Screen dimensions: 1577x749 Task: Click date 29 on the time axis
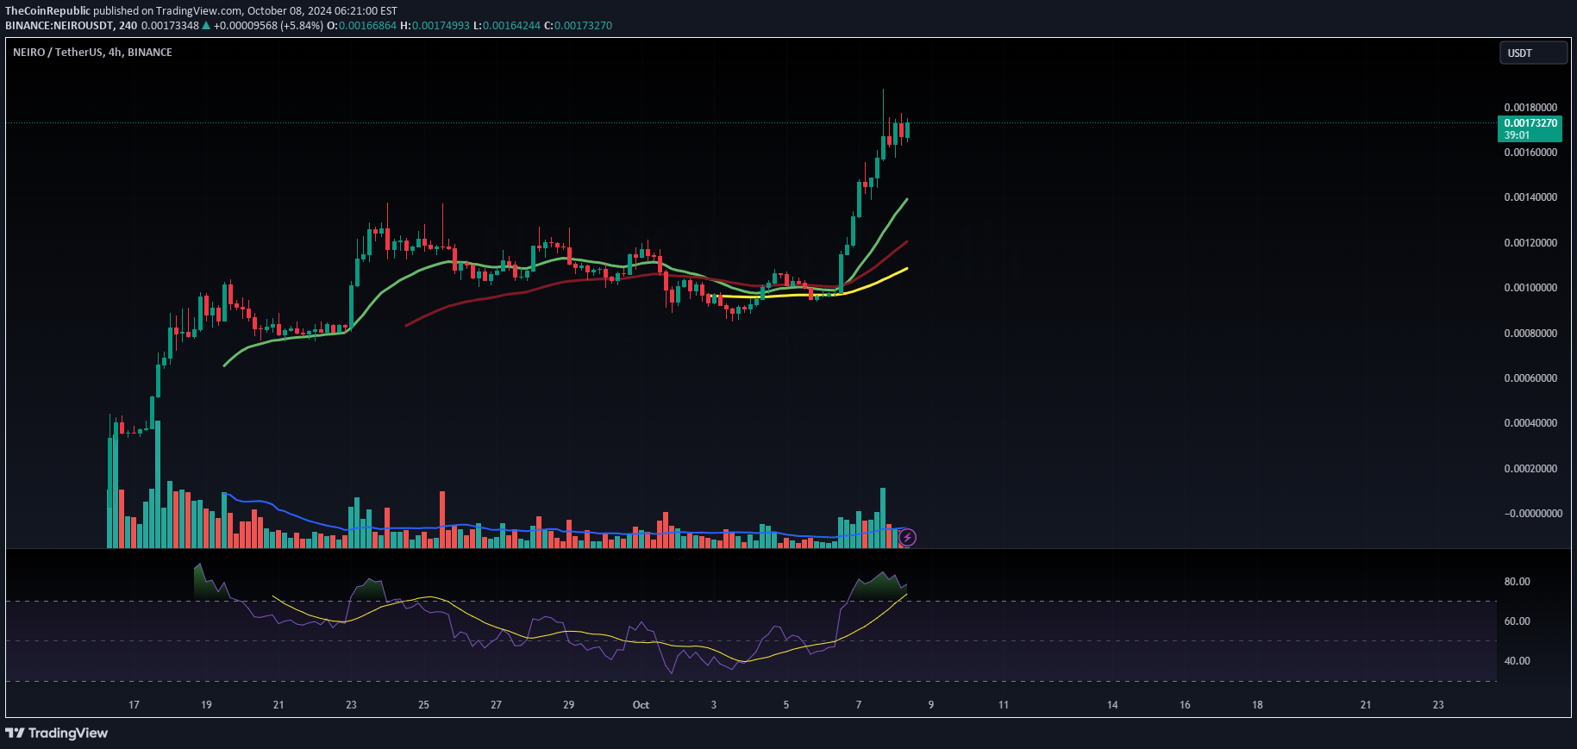568,705
